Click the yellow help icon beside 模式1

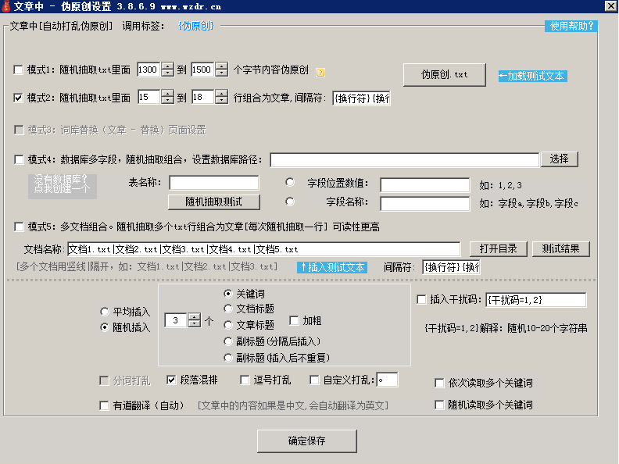[x=320, y=73]
